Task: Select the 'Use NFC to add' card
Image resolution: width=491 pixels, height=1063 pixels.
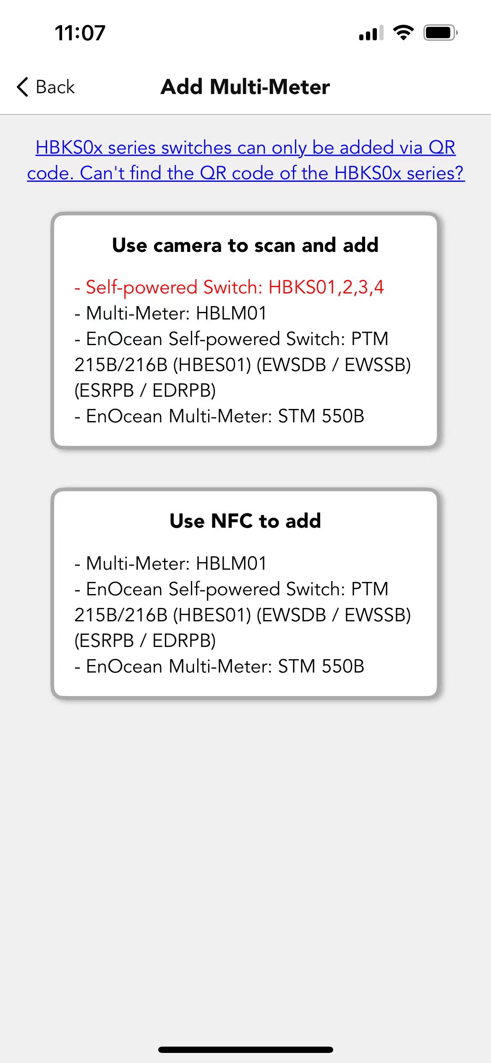Action: click(x=245, y=593)
